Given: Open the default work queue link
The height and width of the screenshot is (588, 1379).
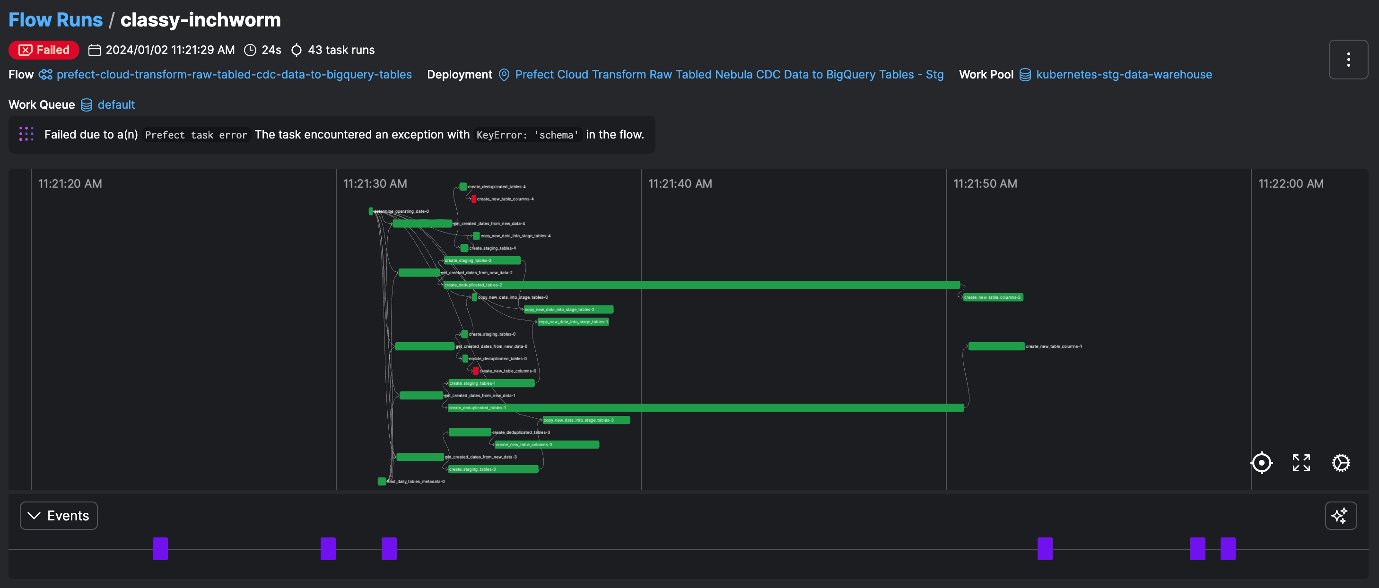Looking at the screenshot, I should pos(116,105).
